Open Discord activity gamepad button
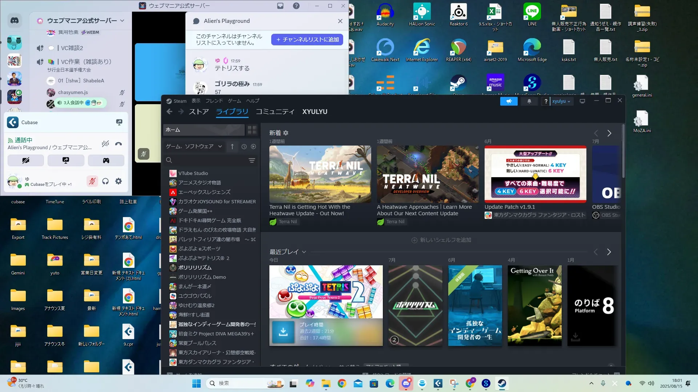 click(x=106, y=160)
